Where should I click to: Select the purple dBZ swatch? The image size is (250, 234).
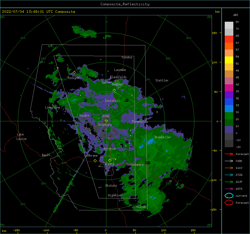[229, 95]
